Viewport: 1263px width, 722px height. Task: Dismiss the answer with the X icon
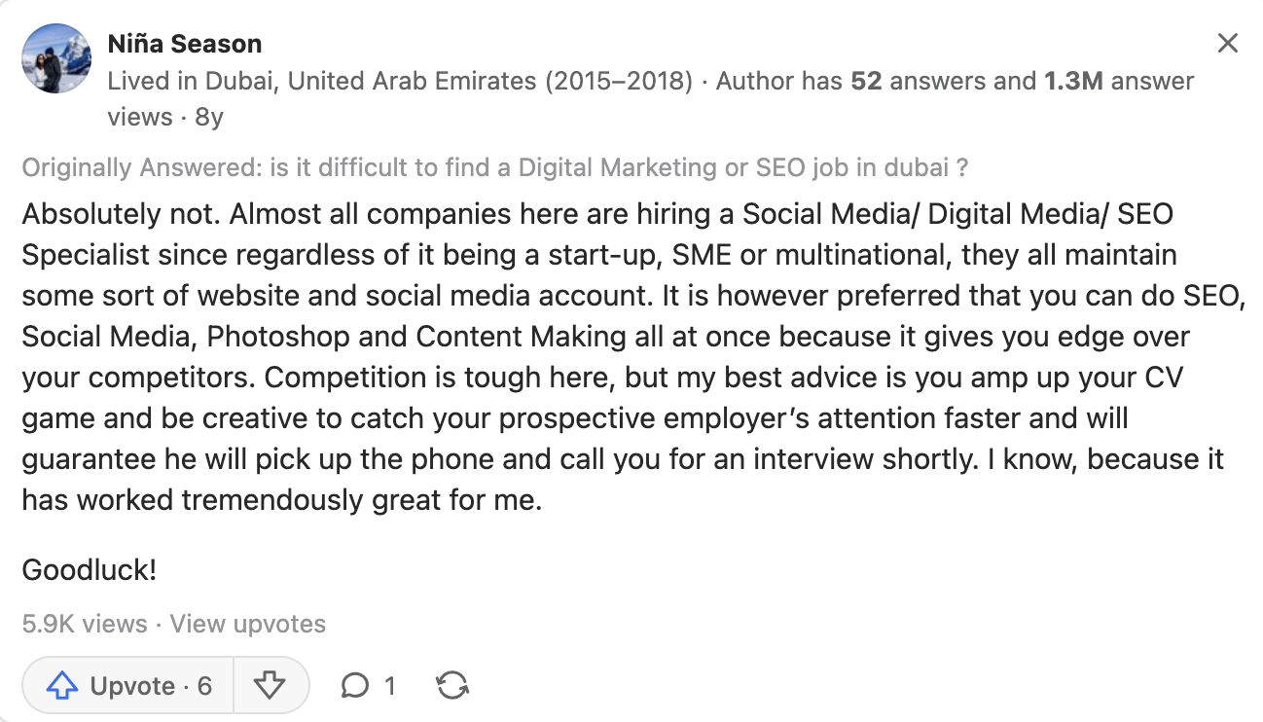[1228, 43]
